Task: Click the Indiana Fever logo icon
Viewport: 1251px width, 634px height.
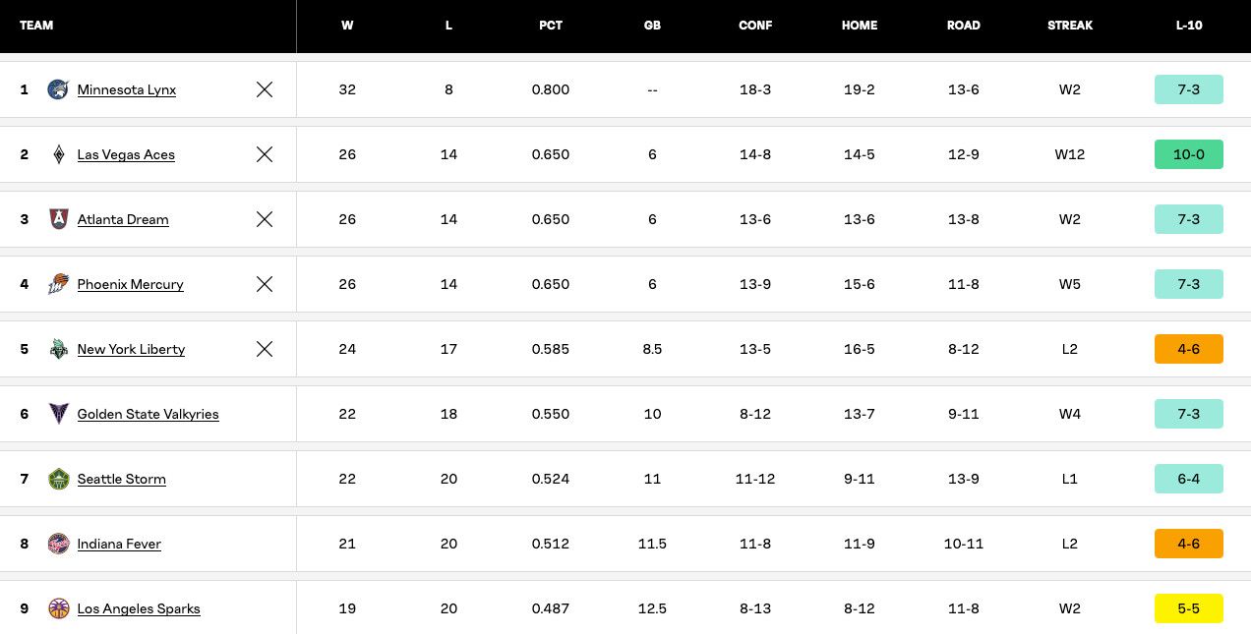Action: point(58,544)
